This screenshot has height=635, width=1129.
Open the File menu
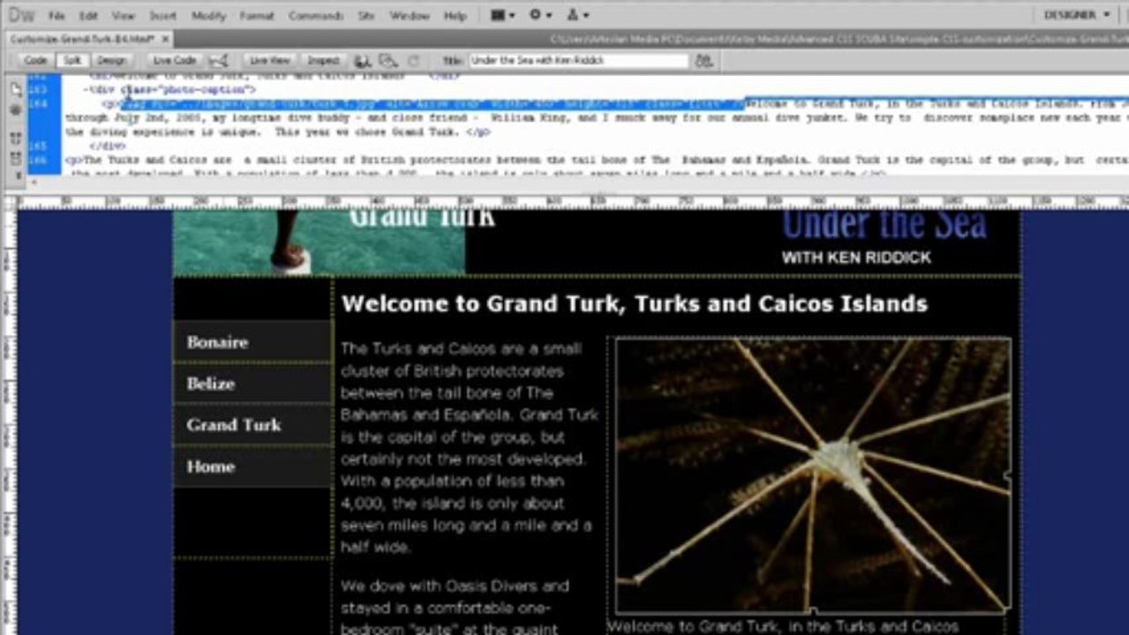[x=56, y=16]
